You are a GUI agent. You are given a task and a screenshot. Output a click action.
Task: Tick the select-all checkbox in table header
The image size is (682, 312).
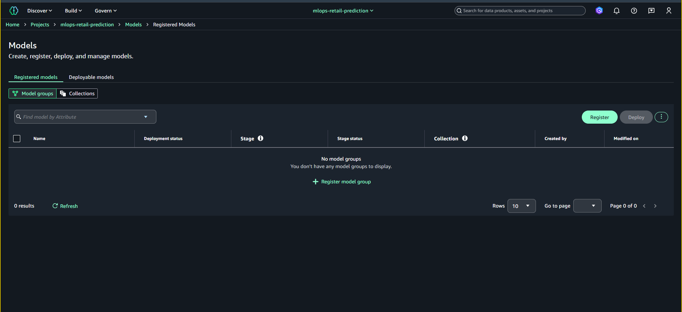[x=17, y=139]
